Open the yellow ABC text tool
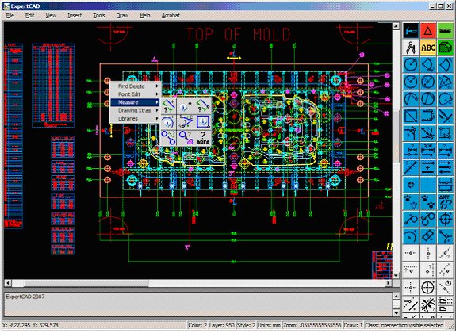 [427, 48]
